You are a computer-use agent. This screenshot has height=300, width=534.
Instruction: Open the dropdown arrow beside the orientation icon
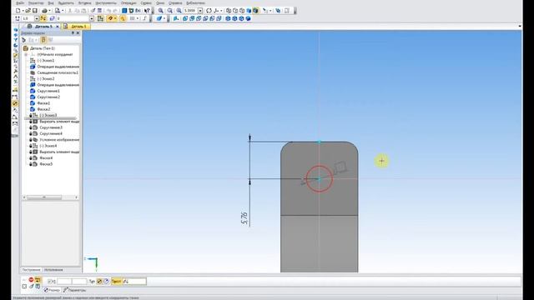(x=221, y=11)
